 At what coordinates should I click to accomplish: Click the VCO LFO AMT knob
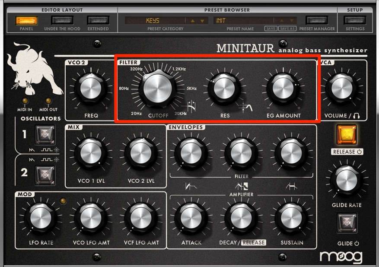[x=91, y=218]
